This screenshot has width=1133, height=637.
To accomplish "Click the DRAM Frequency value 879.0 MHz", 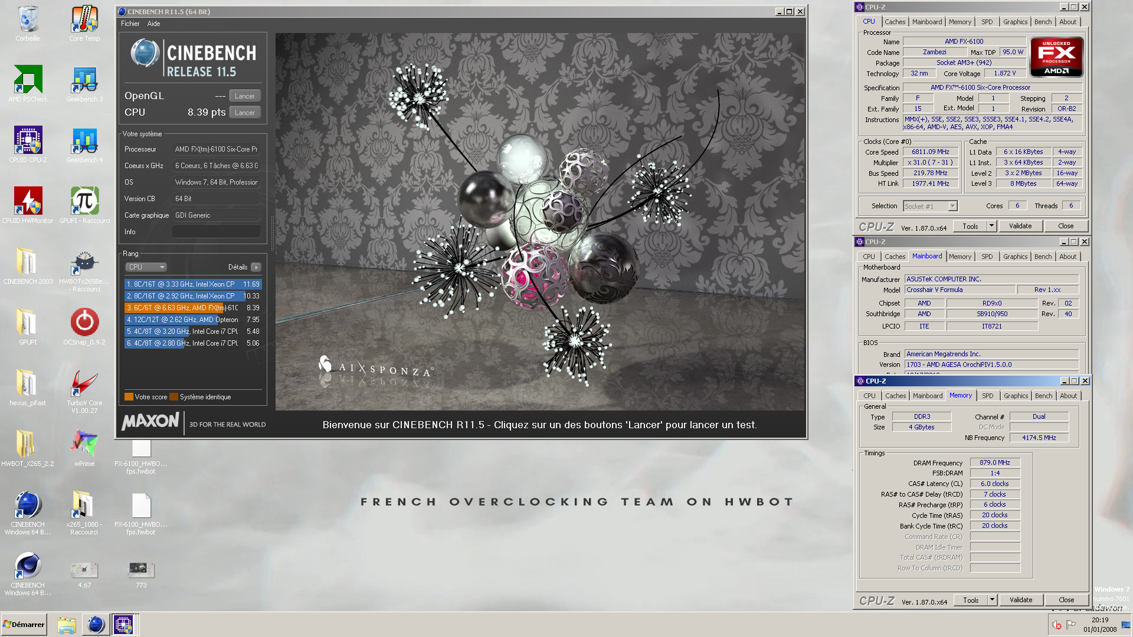I will click(x=994, y=463).
